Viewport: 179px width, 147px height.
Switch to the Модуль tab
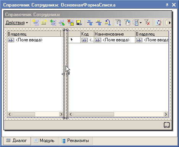click(44, 140)
